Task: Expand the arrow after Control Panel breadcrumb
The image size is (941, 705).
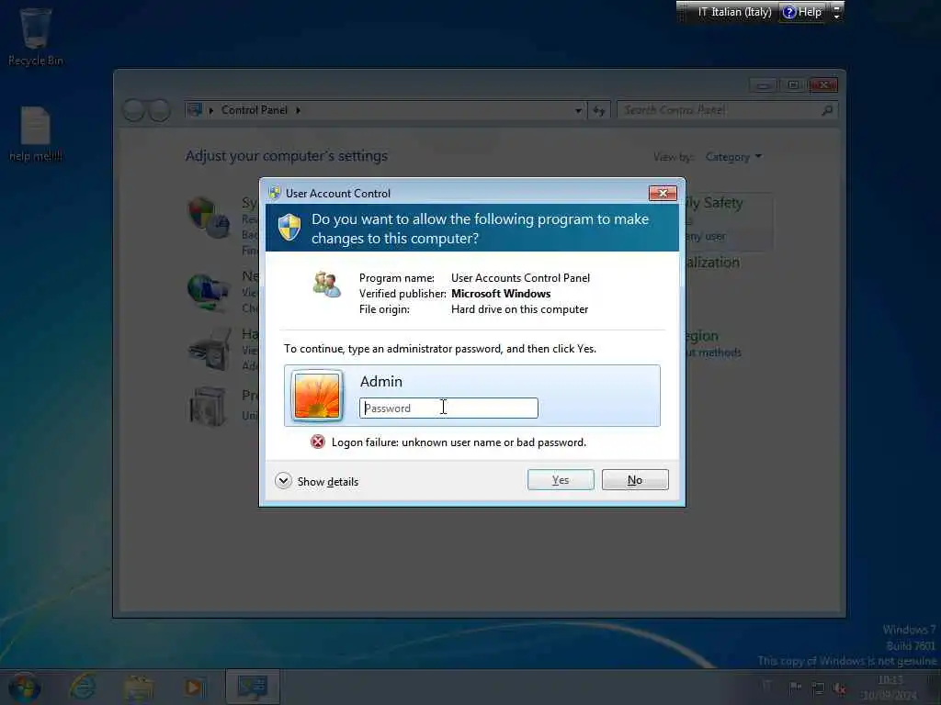Action: 298,110
